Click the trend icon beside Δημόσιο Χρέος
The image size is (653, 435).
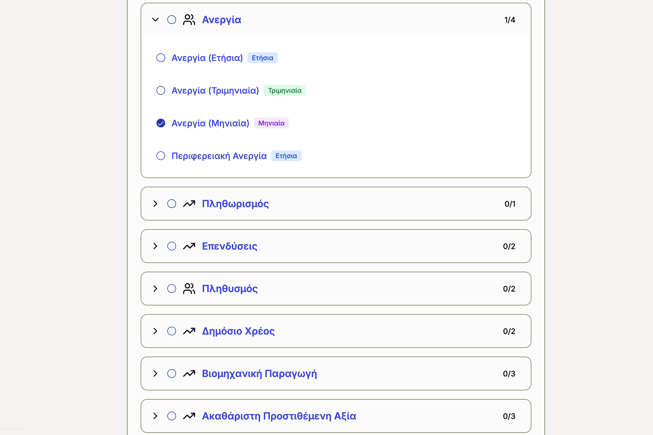coord(189,331)
